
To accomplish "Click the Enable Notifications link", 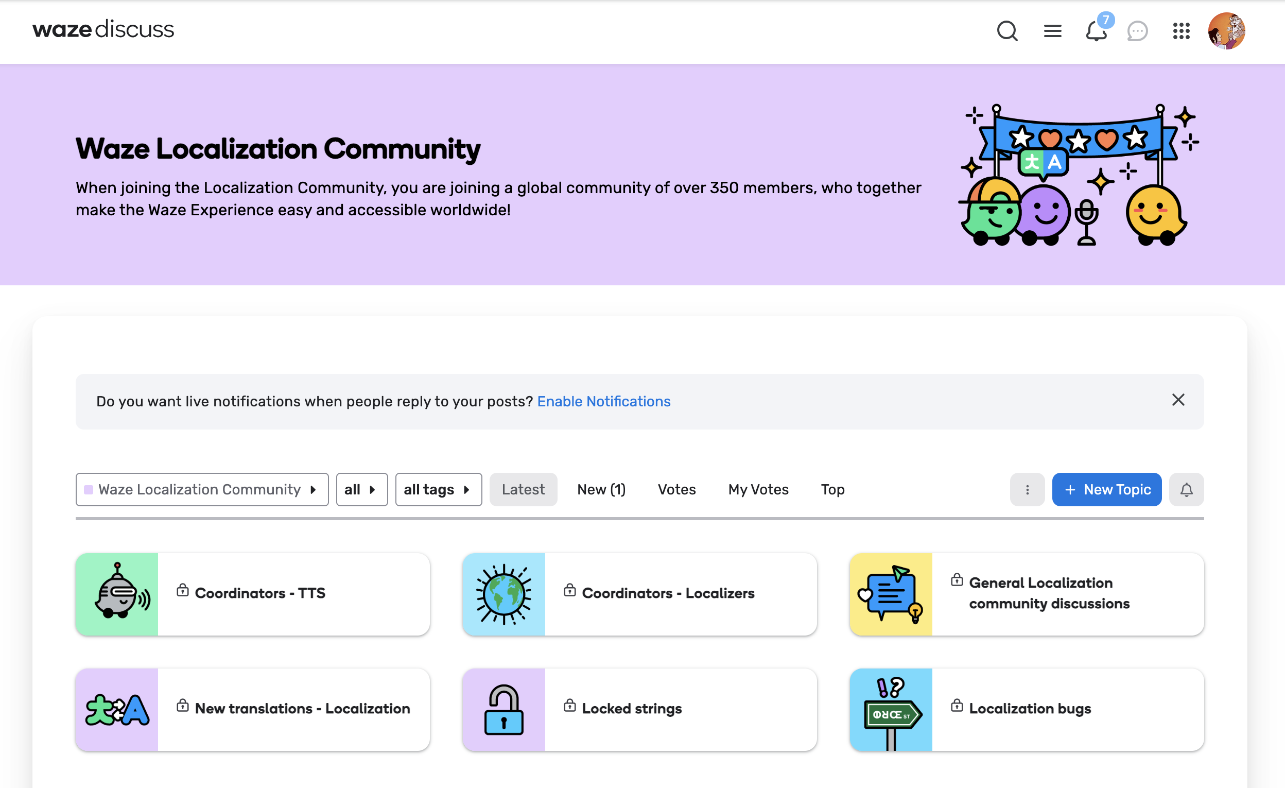I will 603,401.
